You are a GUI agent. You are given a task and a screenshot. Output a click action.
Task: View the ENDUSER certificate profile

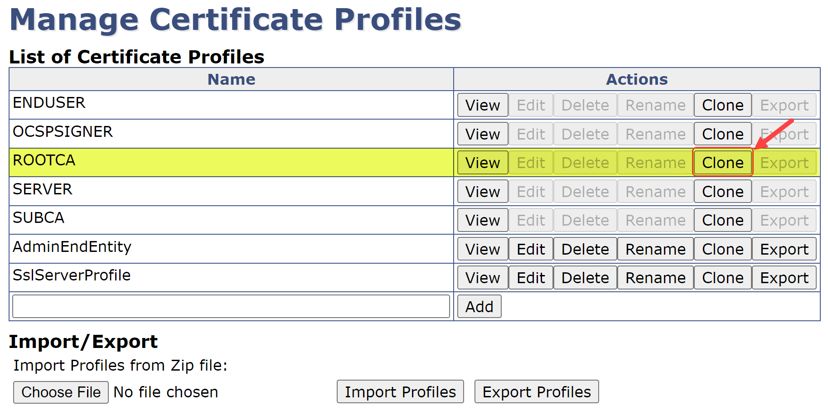pos(482,105)
